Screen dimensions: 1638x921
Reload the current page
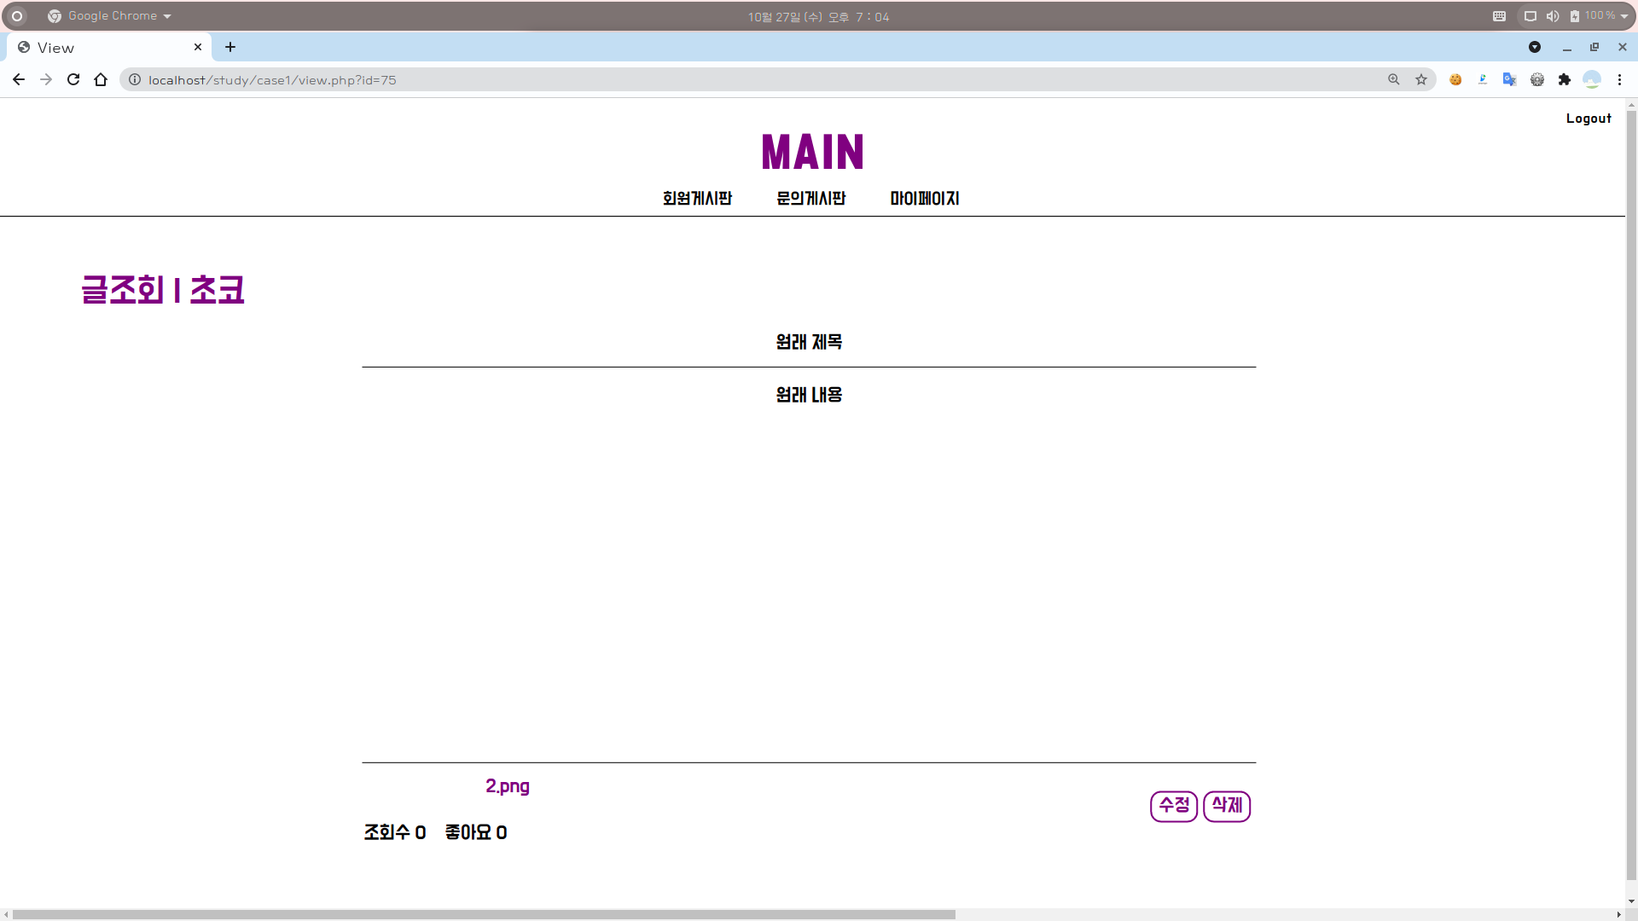point(73,79)
